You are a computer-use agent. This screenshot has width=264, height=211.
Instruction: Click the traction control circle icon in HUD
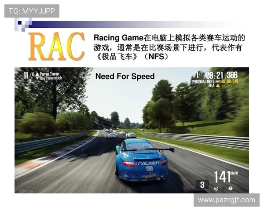point(216,189)
